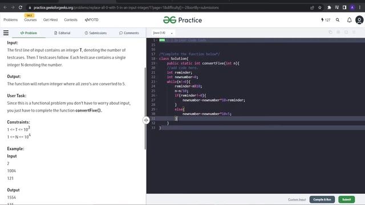Click the URL address bar
This screenshot has height=205, width=365.
[x=168, y=7]
